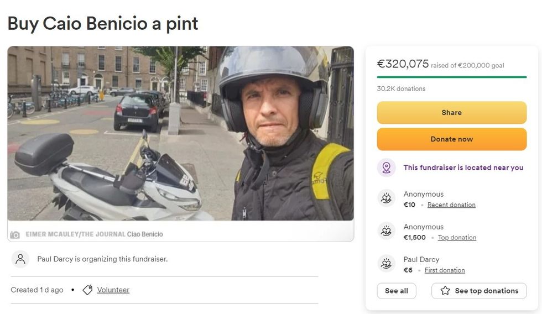Viewport: 542px width, 314px height.
Task: Open the See top donations list
Action: 479,291
